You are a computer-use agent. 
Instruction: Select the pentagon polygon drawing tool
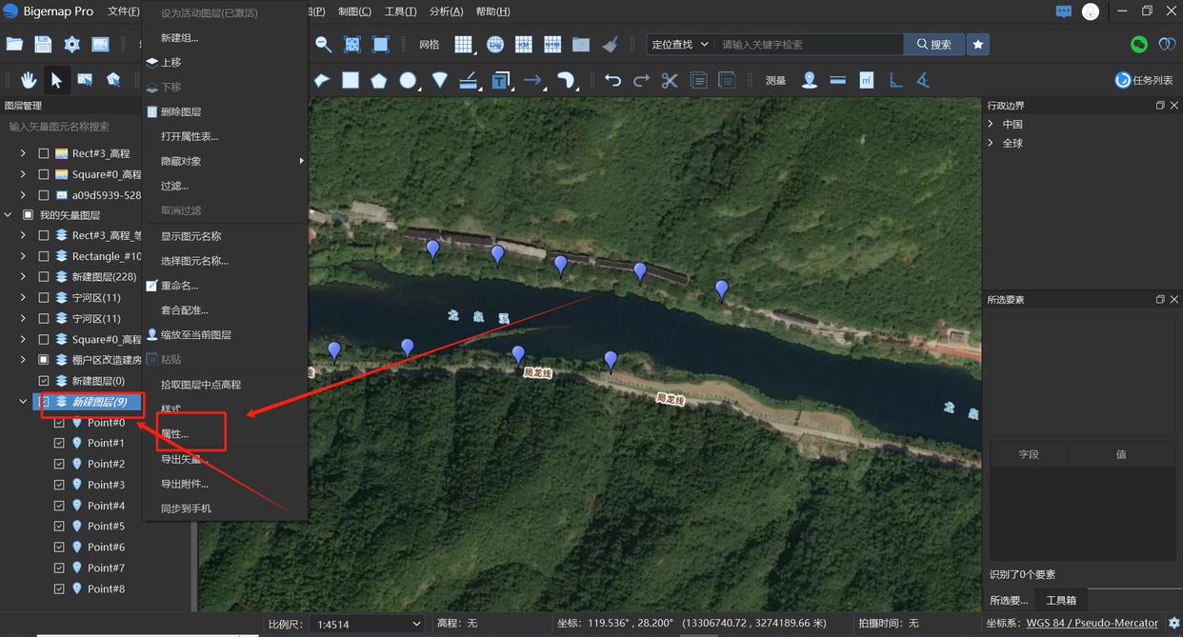coord(379,80)
